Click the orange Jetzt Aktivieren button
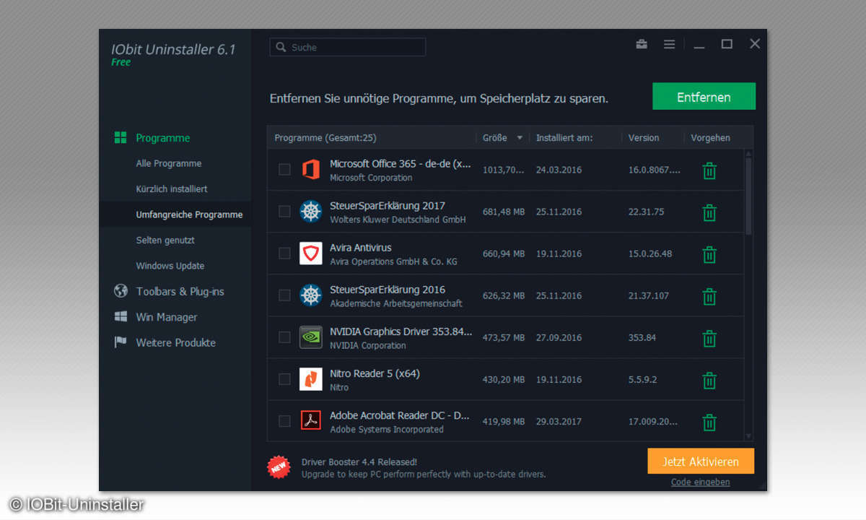Image resolution: width=866 pixels, height=520 pixels. [x=701, y=461]
